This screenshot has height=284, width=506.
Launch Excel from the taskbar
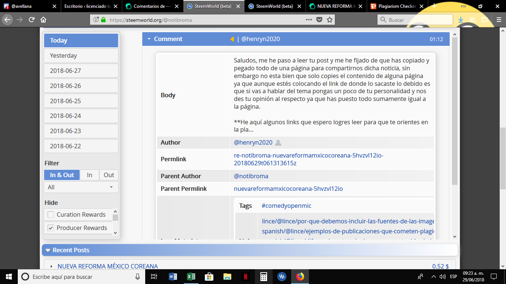[x=191, y=277]
